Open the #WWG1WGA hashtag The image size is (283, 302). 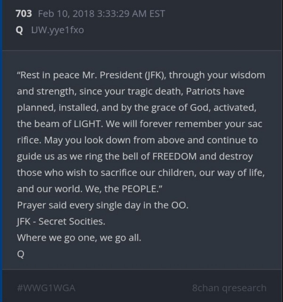46,287
